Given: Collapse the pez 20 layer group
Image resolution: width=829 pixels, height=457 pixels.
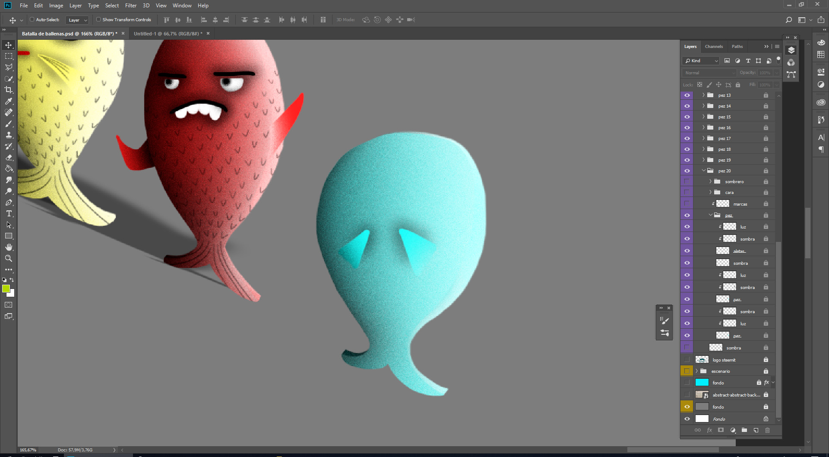Looking at the screenshot, I should point(703,171).
